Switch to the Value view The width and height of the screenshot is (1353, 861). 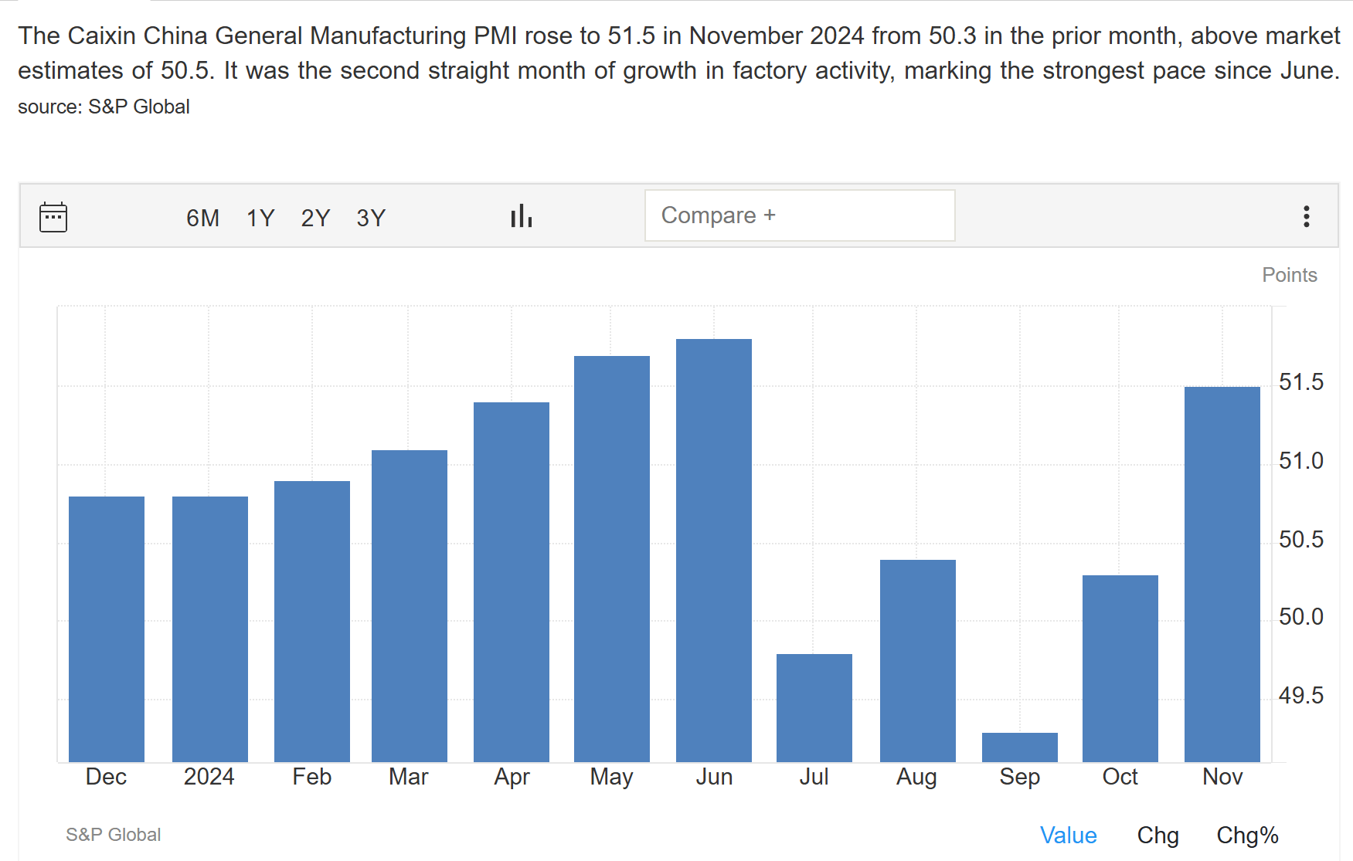(1068, 835)
